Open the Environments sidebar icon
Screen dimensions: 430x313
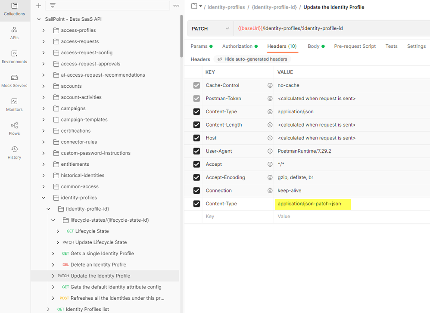tap(14, 57)
